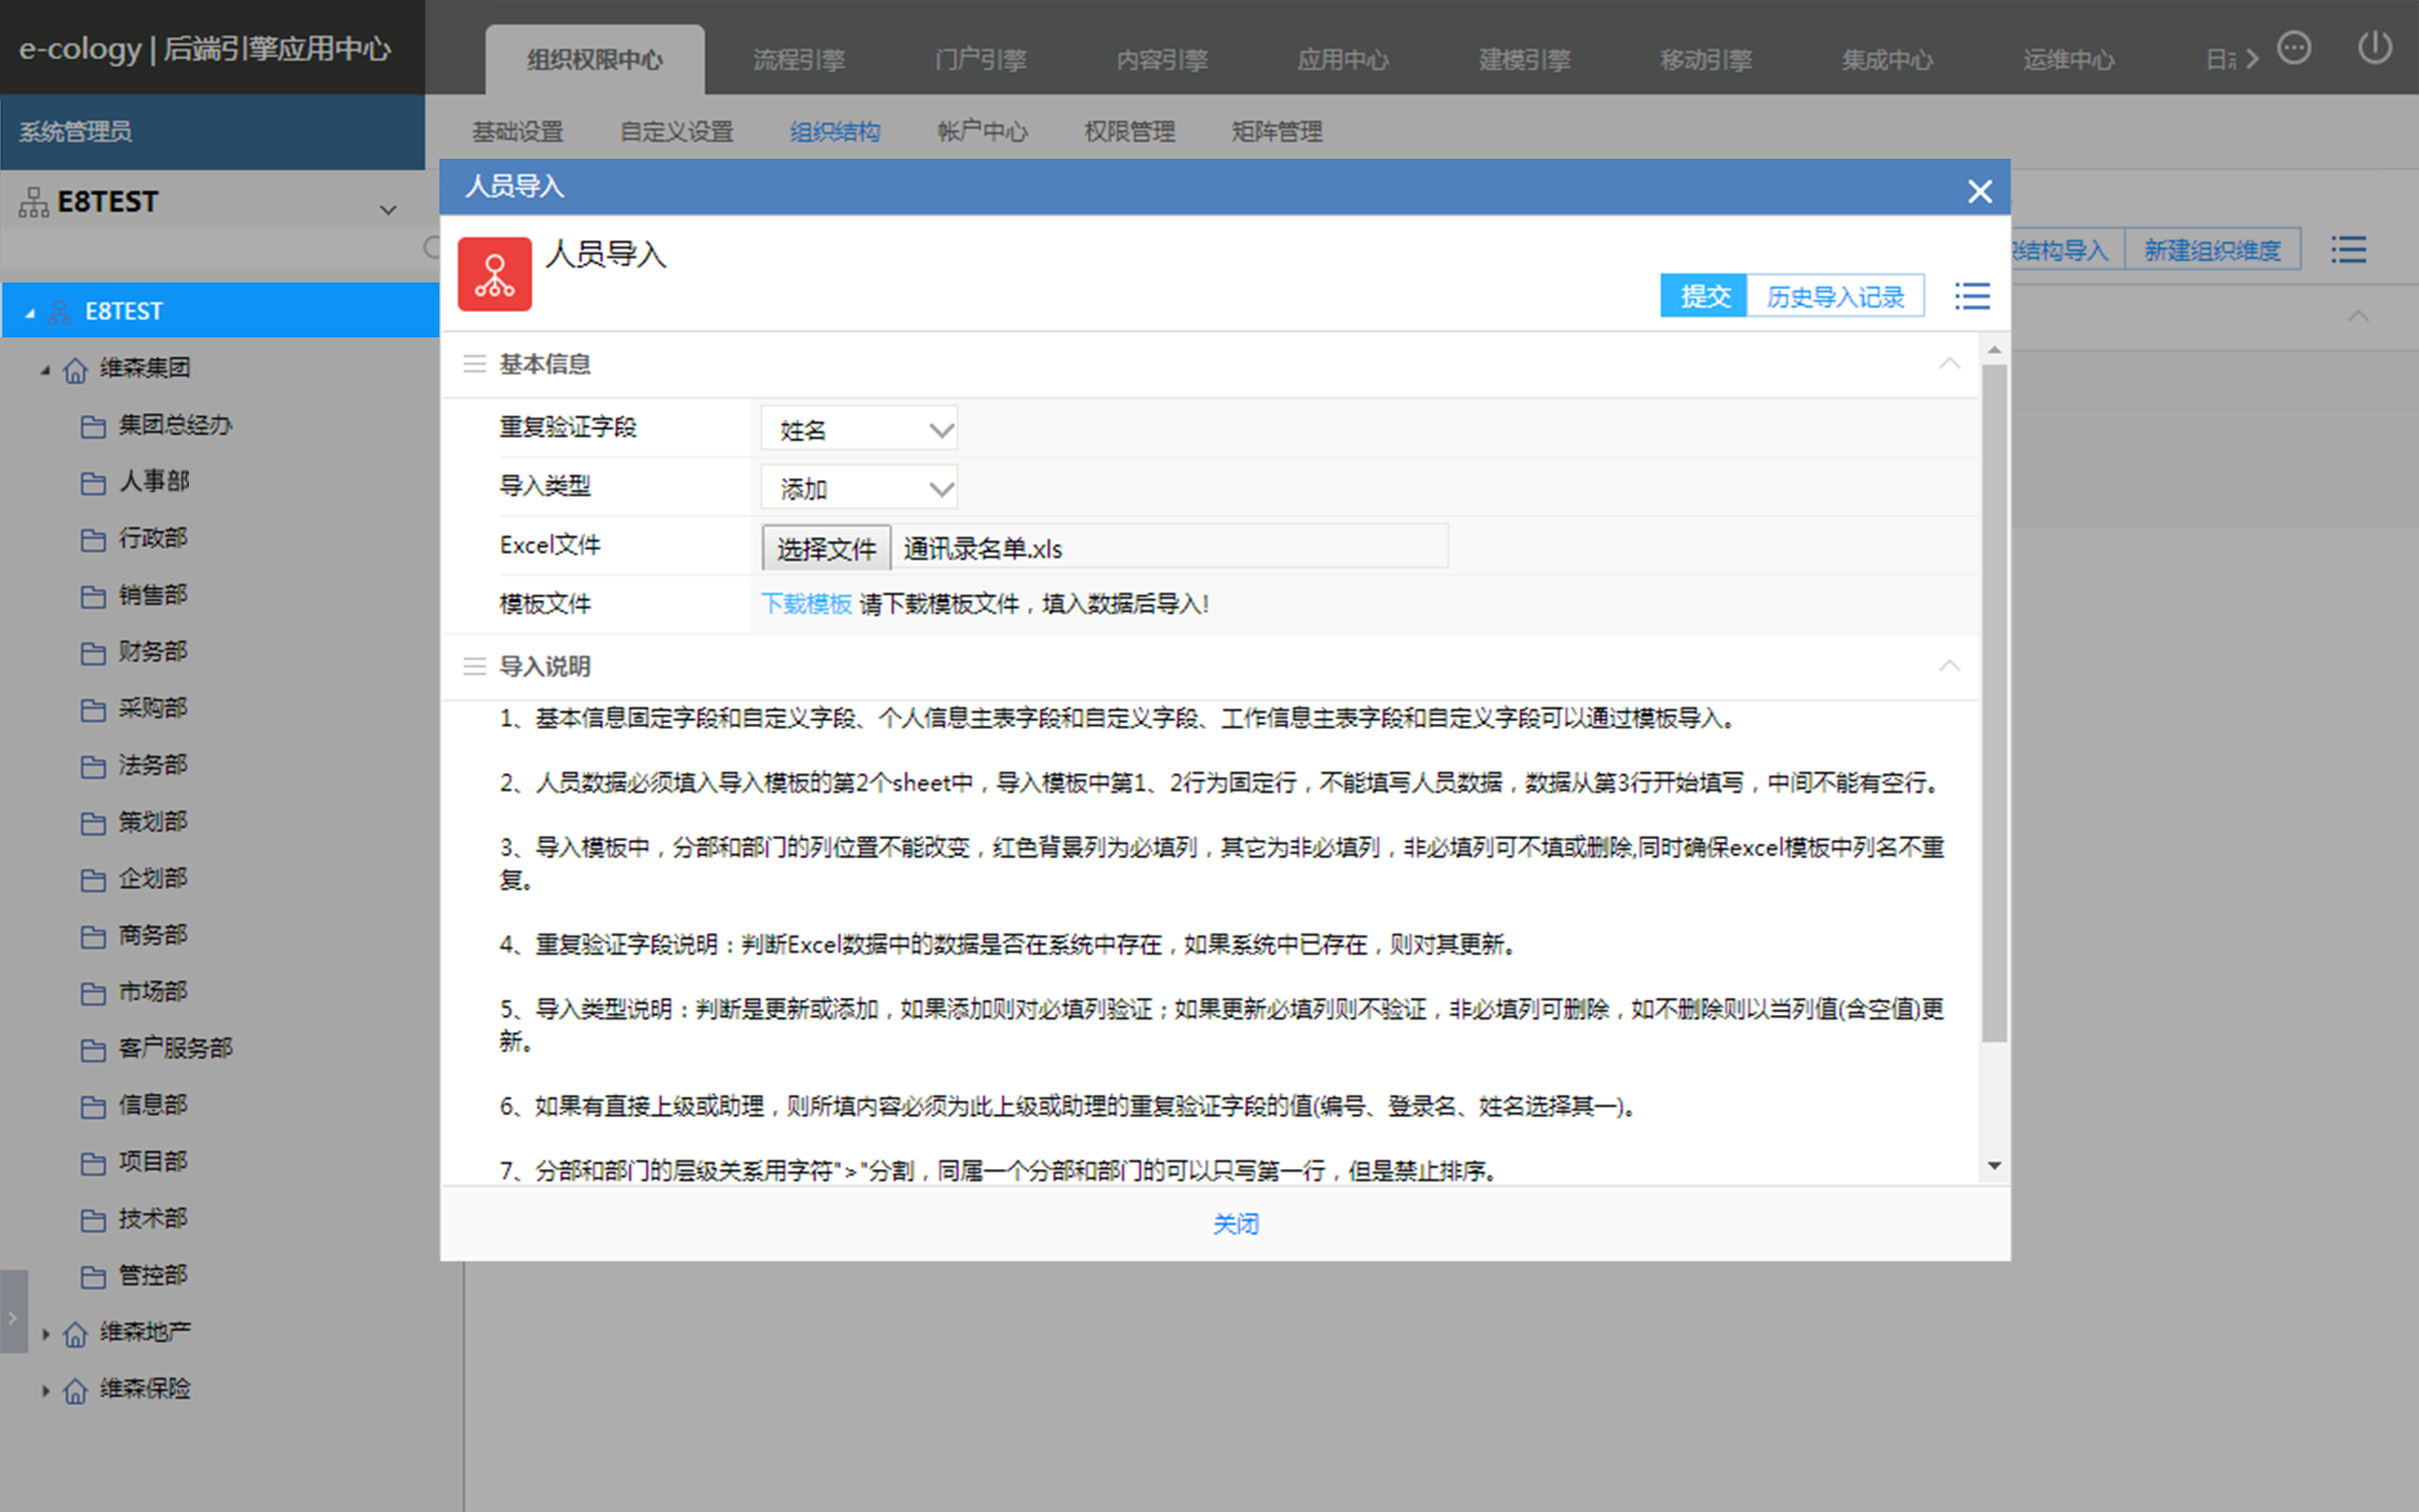2419x1512 pixels.
Task: Click the home icon beside 维森地产
Action: [75, 1334]
